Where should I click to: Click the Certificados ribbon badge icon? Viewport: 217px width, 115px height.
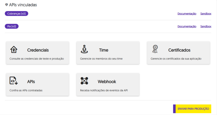tap(155, 49)
